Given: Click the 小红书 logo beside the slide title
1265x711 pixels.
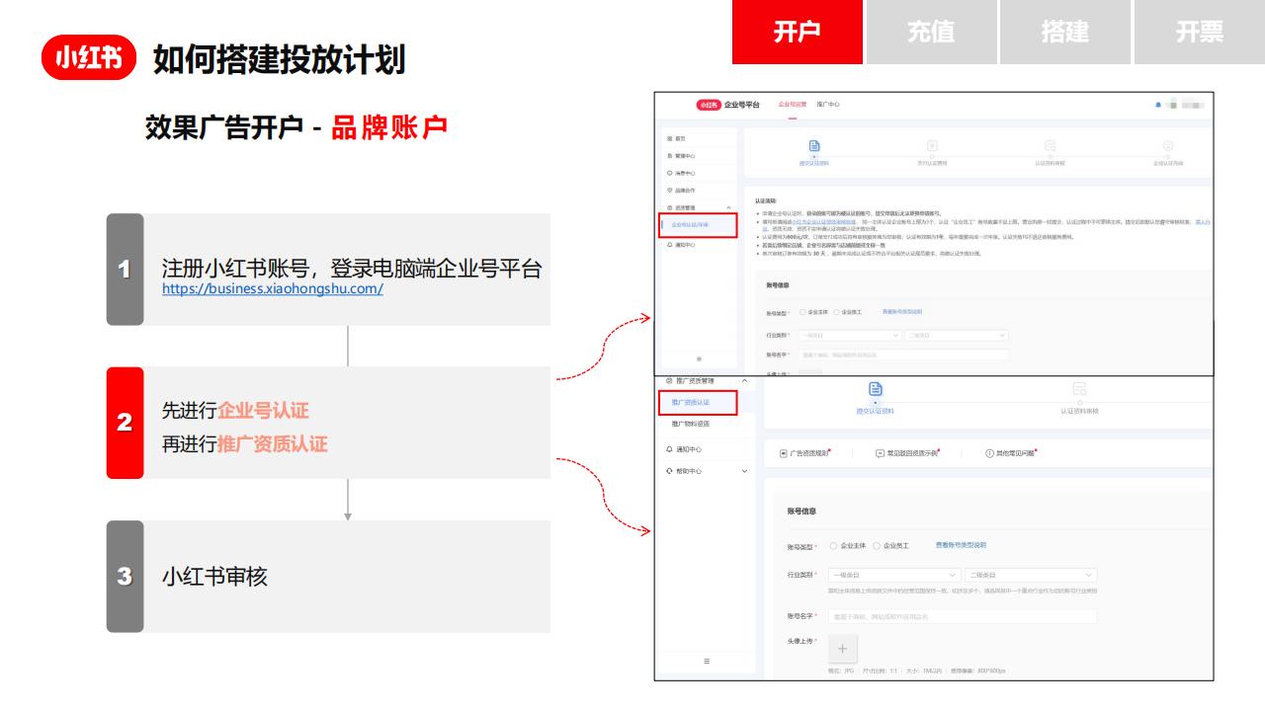Looking at the screenshot, I should [90, 59].
